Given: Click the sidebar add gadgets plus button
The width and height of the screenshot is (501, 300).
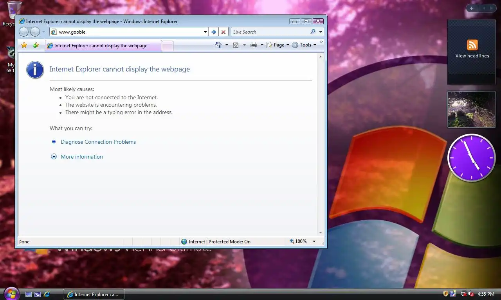Looking at the screenshot, I should 472,8.
